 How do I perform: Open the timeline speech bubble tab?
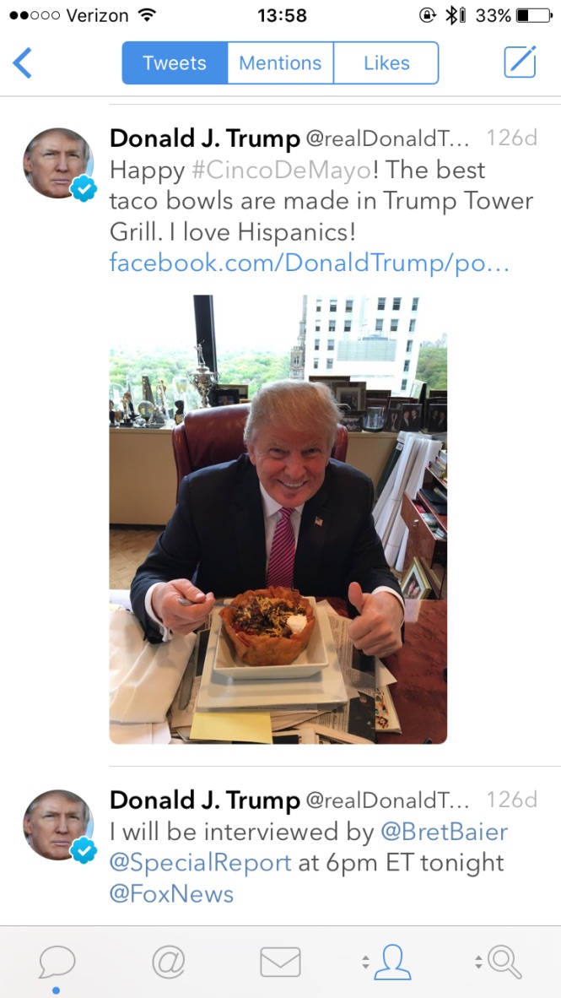point(57,963)
